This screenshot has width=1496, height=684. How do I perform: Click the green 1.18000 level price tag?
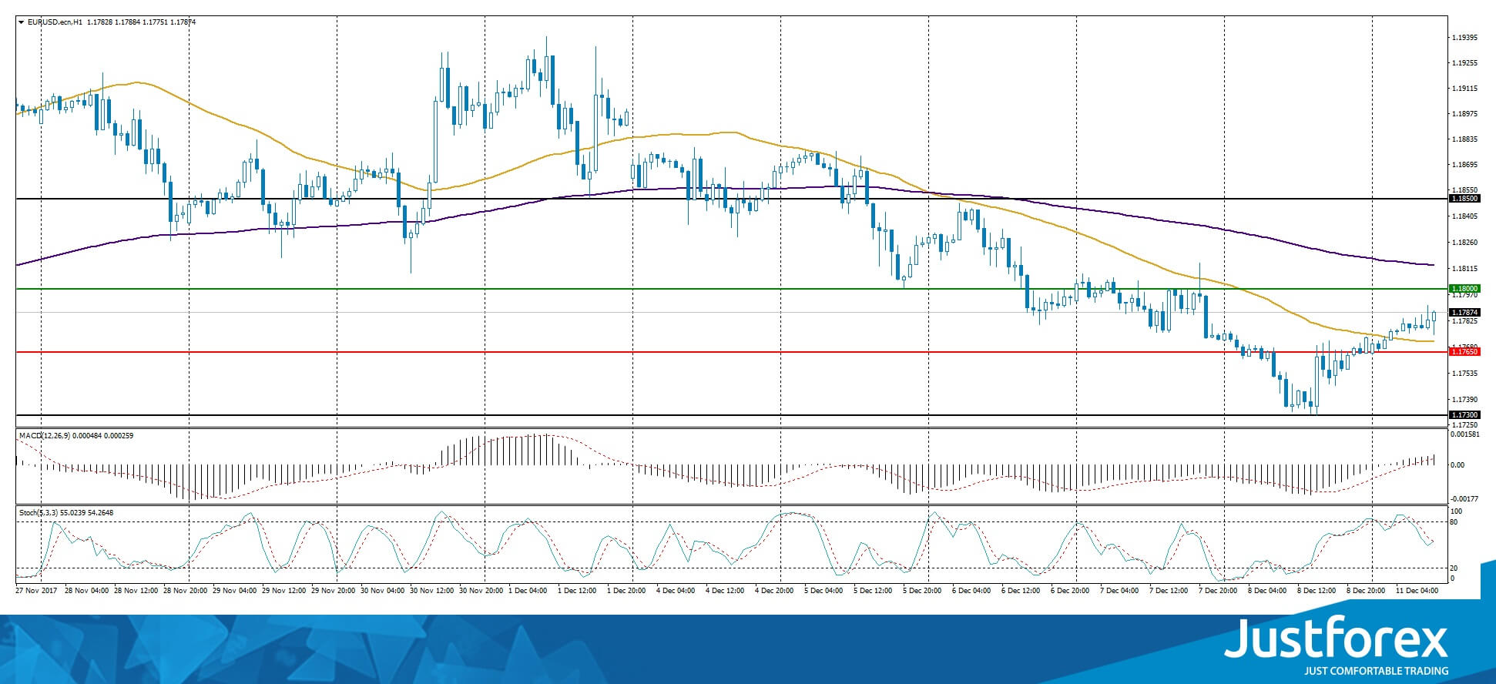pyautogui.click(x=1464, y=289)
